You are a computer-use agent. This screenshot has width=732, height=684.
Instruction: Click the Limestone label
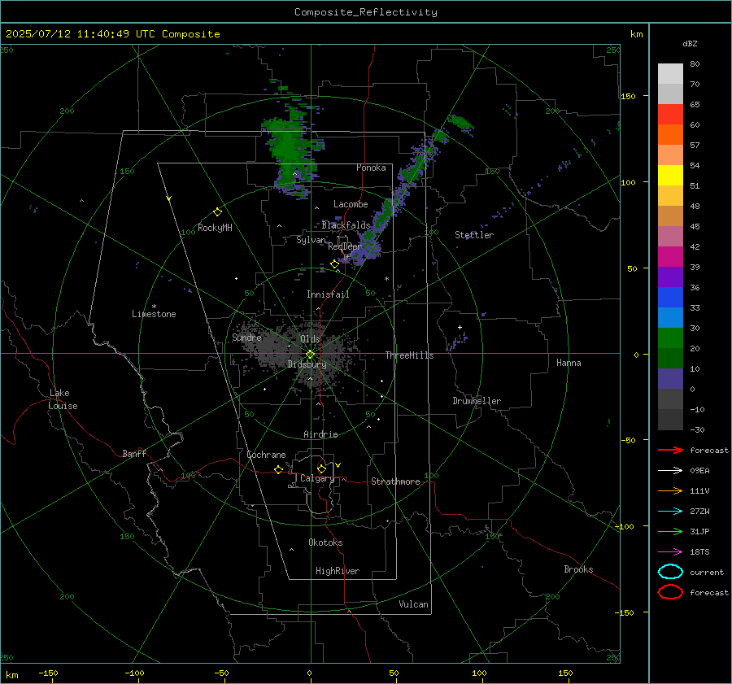154,314
